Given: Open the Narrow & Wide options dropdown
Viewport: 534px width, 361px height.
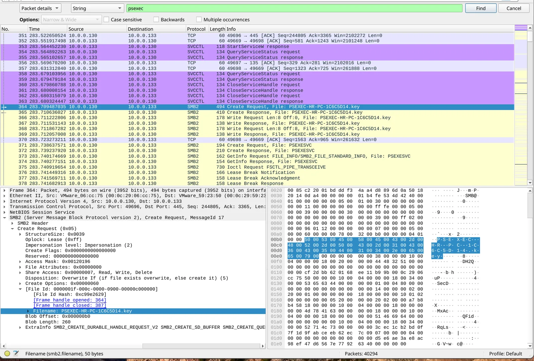Looking at the screenshot, I should 71,20.
